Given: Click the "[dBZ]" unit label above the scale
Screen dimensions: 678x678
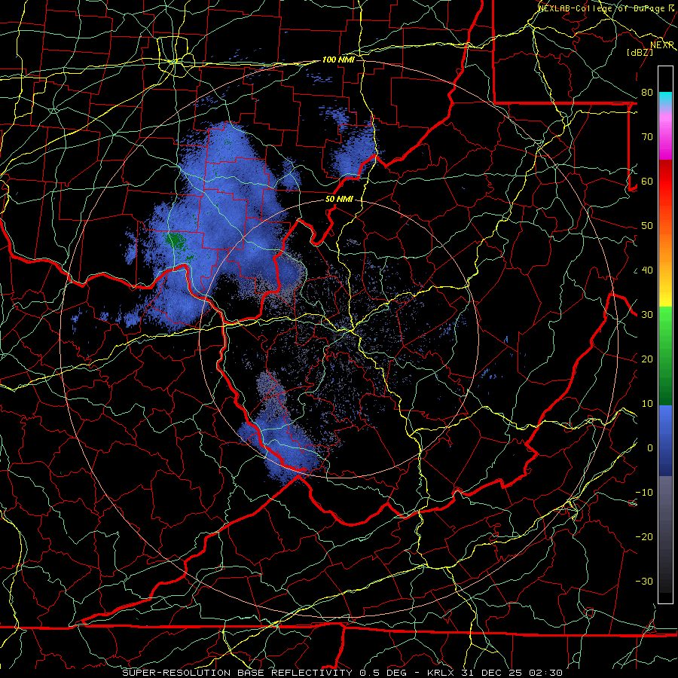Looking at the screenshot, I should [x=640, y=52].
